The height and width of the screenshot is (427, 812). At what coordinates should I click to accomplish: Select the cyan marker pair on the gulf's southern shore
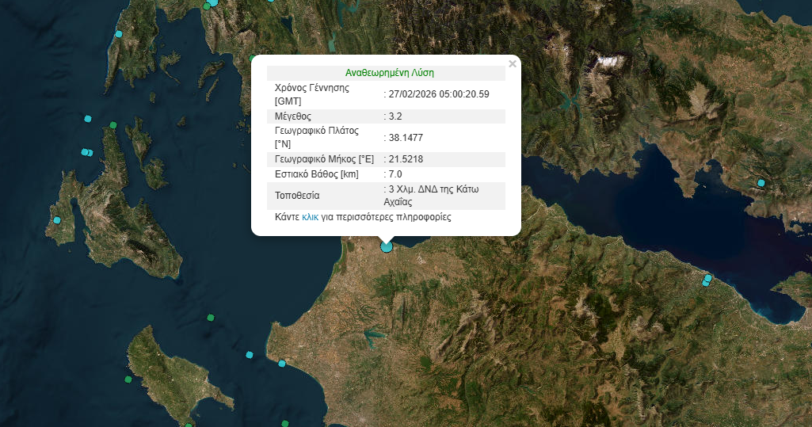(707, 280)
